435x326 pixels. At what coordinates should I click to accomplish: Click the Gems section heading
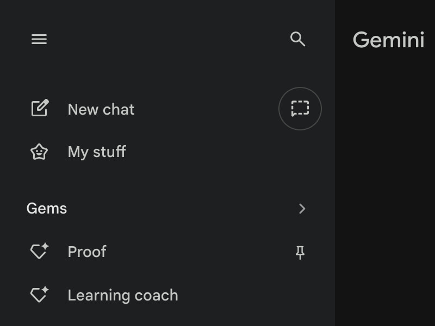pyautogui.click(x=47, y=209)
